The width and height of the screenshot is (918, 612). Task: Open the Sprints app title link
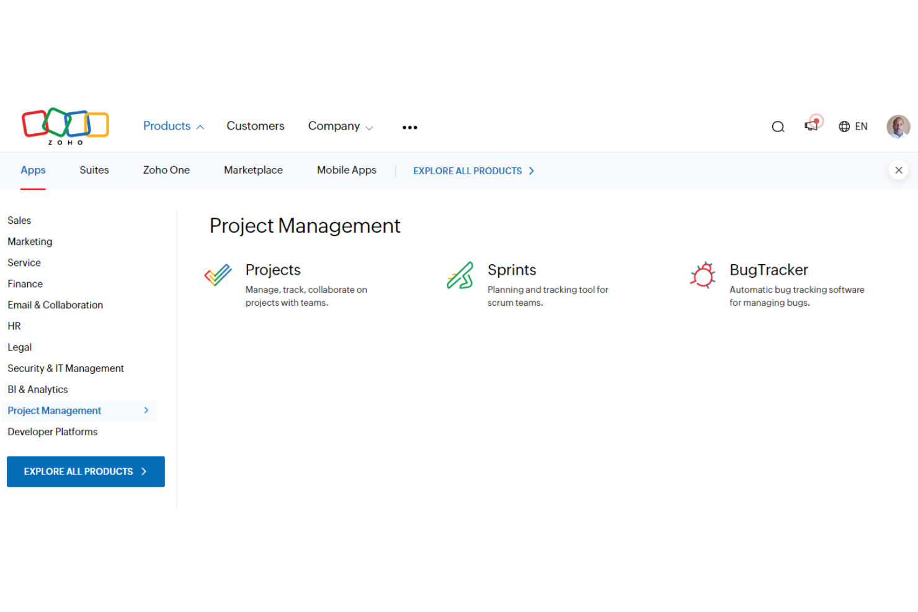[x=512, y=270]
